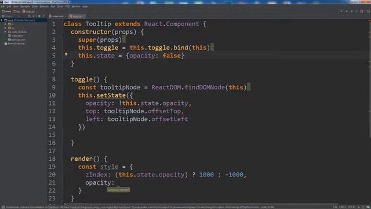
Task: Click 'false' value on line 5
Action: coord(172,56)
